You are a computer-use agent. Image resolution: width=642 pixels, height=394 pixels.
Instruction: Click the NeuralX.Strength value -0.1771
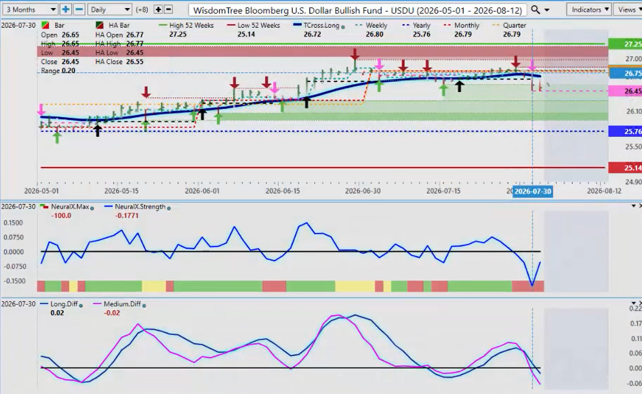[127, 215]
